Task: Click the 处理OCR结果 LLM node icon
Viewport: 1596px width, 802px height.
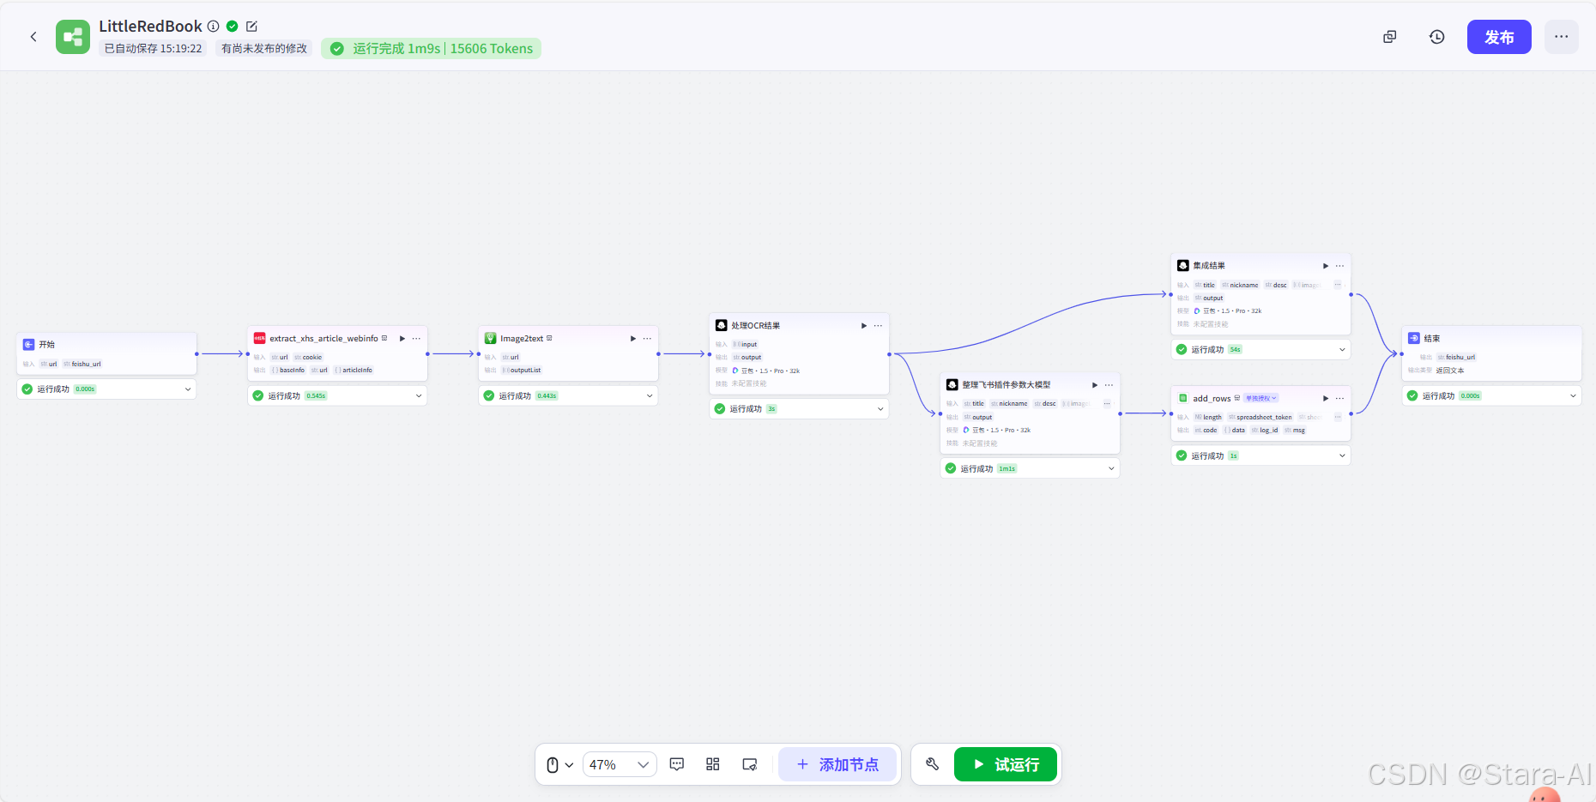Action: pyautogui.click(x=721, y=325)
